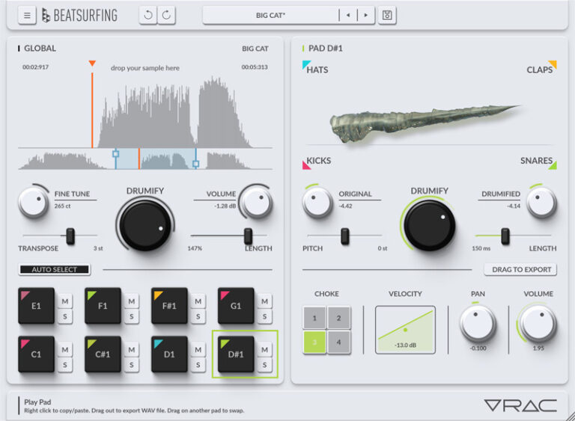Image resolution: width=575 pixels, height=421 pixels.
Task: Click the Pad Volume knob
Action: [x=538, y=324]
